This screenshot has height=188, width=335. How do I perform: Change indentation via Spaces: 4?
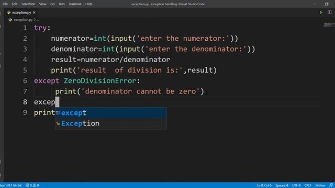(x=282, y=185)
